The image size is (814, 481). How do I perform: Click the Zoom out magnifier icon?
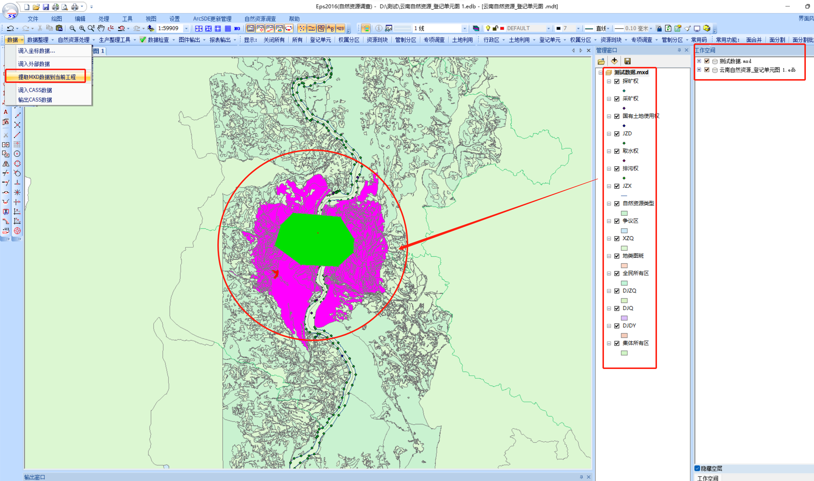click(x=72, y=29)
